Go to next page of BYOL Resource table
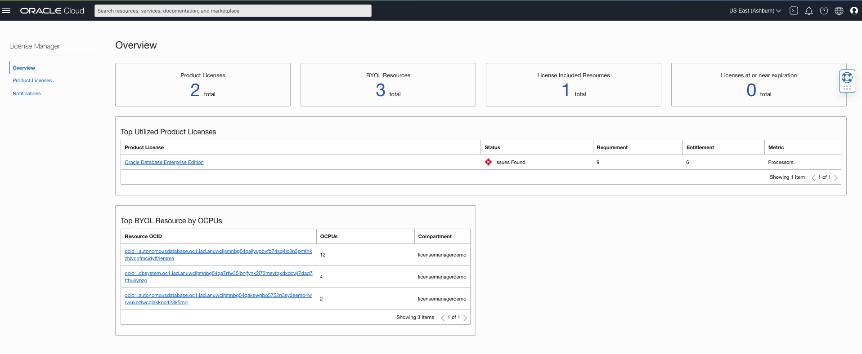862x354 pixels. coord(465,318)
